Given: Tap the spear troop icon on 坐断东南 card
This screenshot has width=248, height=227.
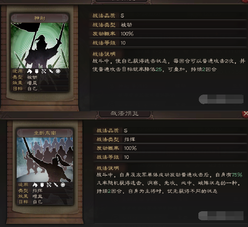Looking at the screenshot, I should (56, 185).
